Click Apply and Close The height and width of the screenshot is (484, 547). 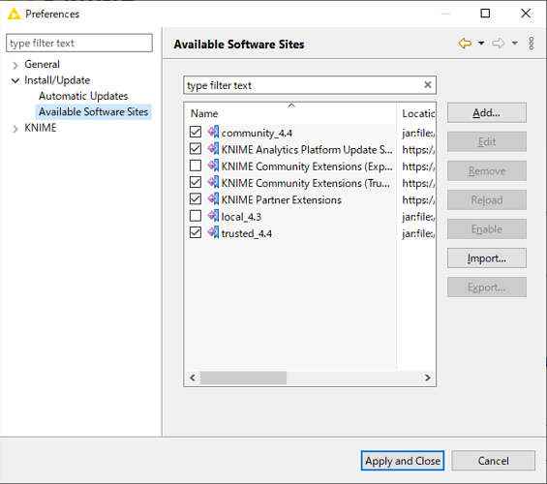tap(403, 461)
